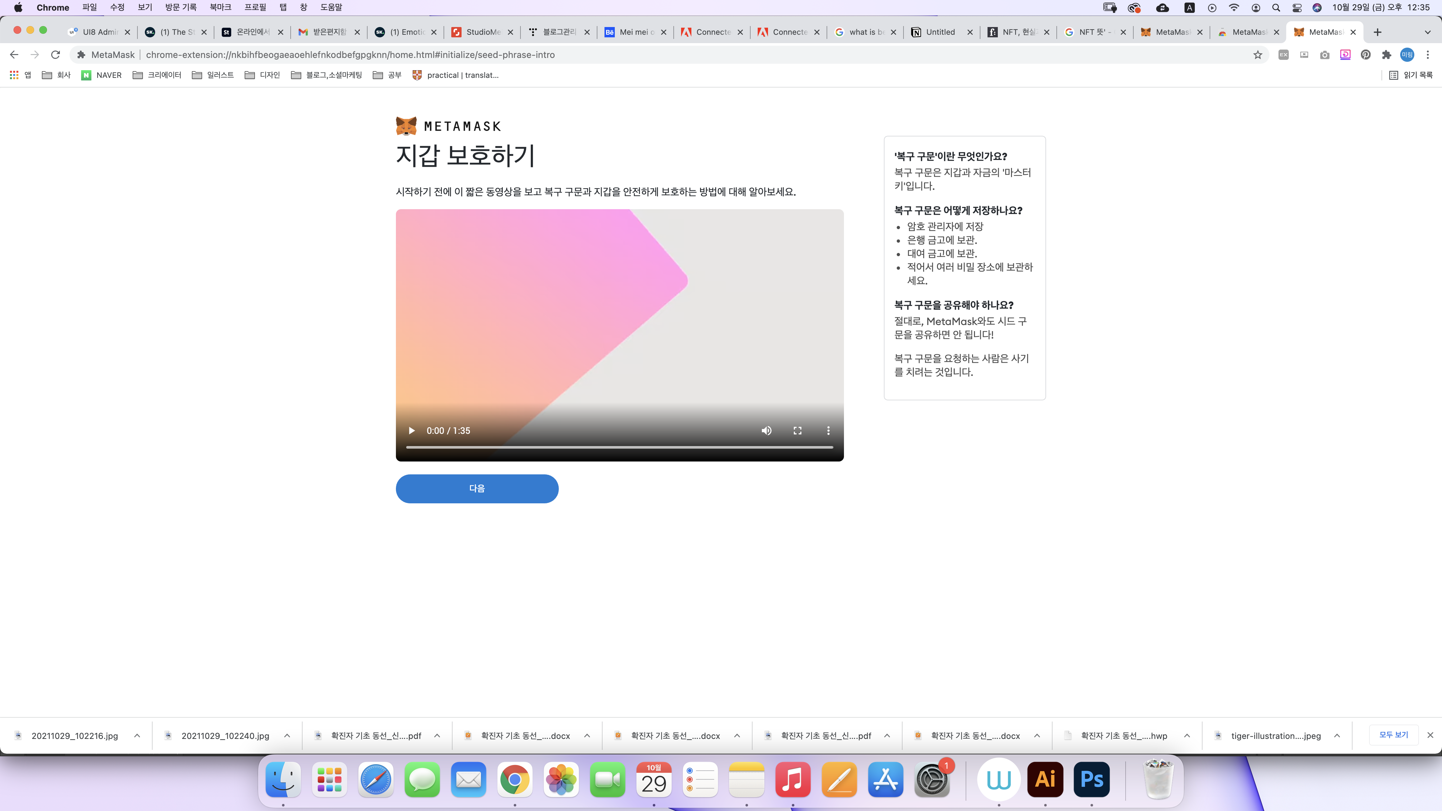This screenshot has height=811, width=1442.
Task: Open the Chrome extensions puzzle icon
Action: click(1387, 54)
